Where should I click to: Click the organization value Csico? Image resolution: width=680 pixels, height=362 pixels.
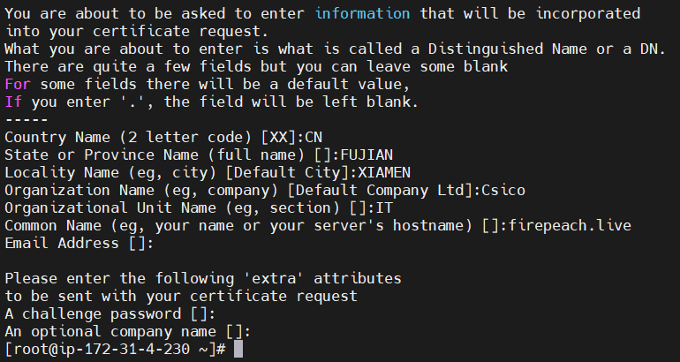(503, 191)
